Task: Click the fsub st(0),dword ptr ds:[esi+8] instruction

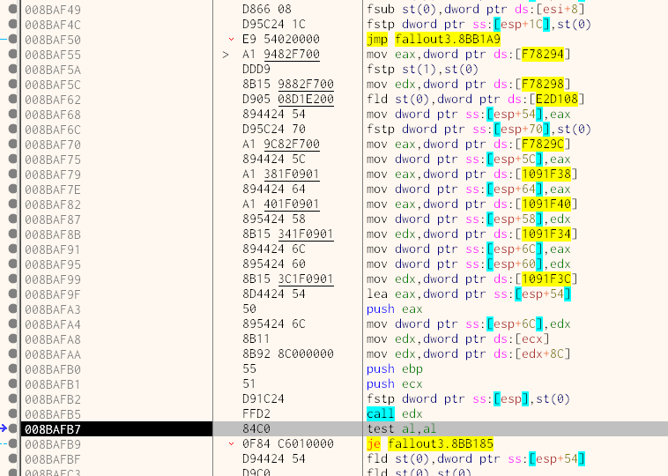Action: coord(476,9)
